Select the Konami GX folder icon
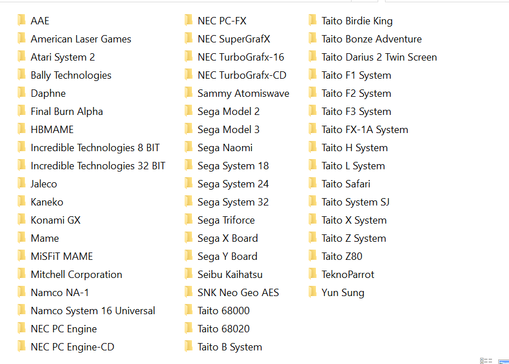The width and height of the screenshot is (509, 364). 22,220
